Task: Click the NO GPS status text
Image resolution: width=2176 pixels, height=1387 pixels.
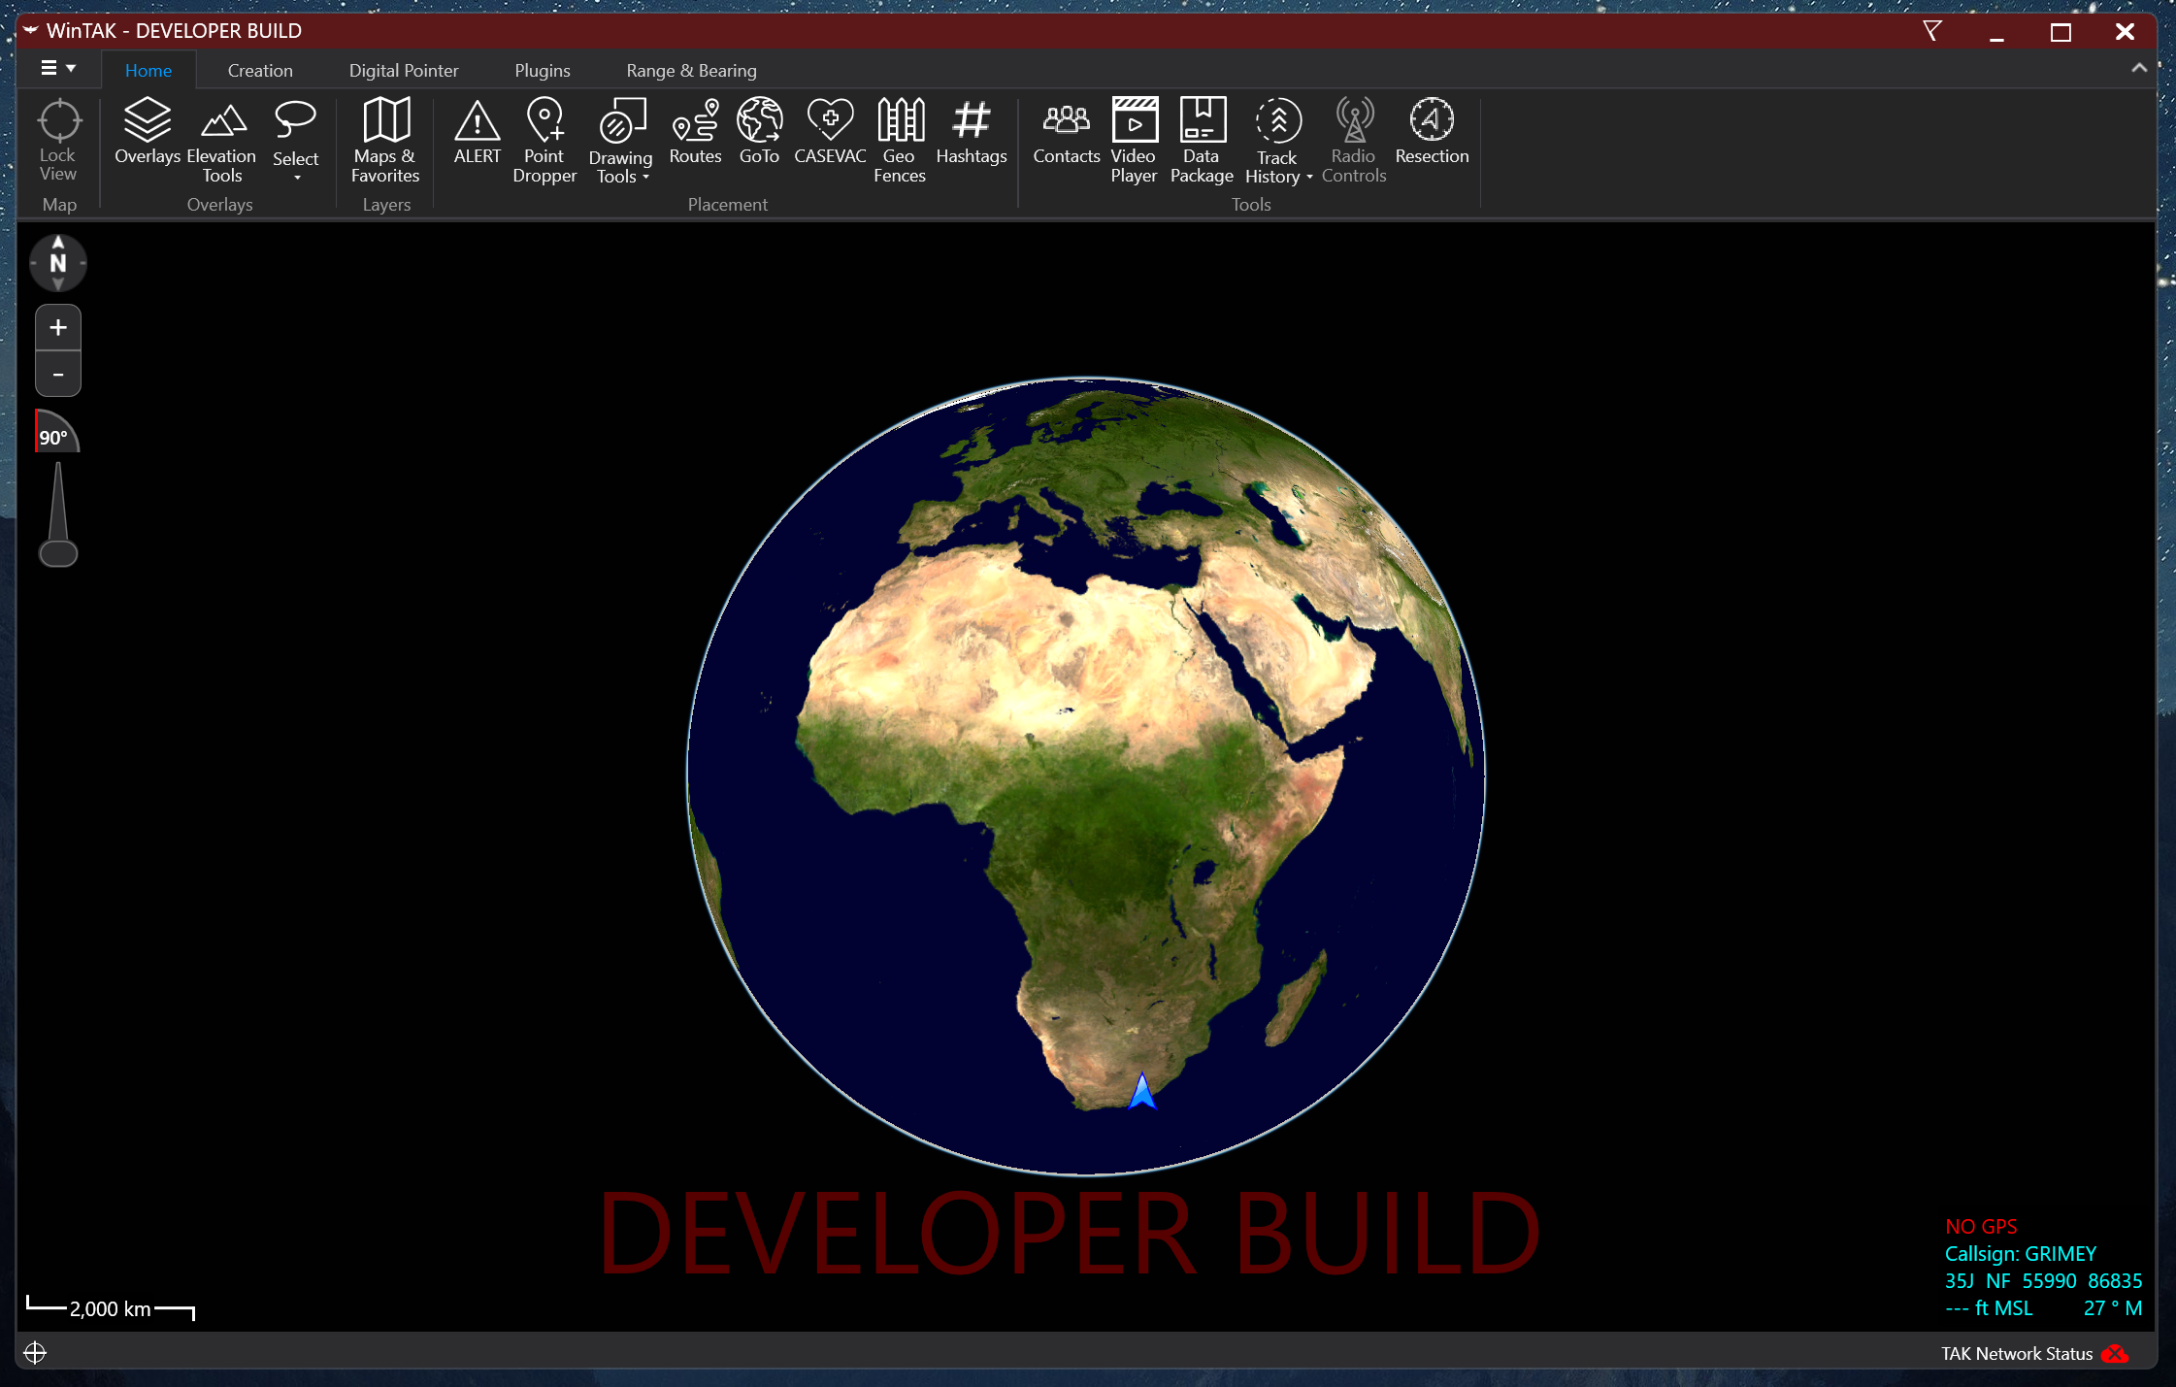Action: click(1981, 1227)
